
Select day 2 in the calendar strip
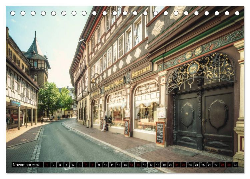53,164
